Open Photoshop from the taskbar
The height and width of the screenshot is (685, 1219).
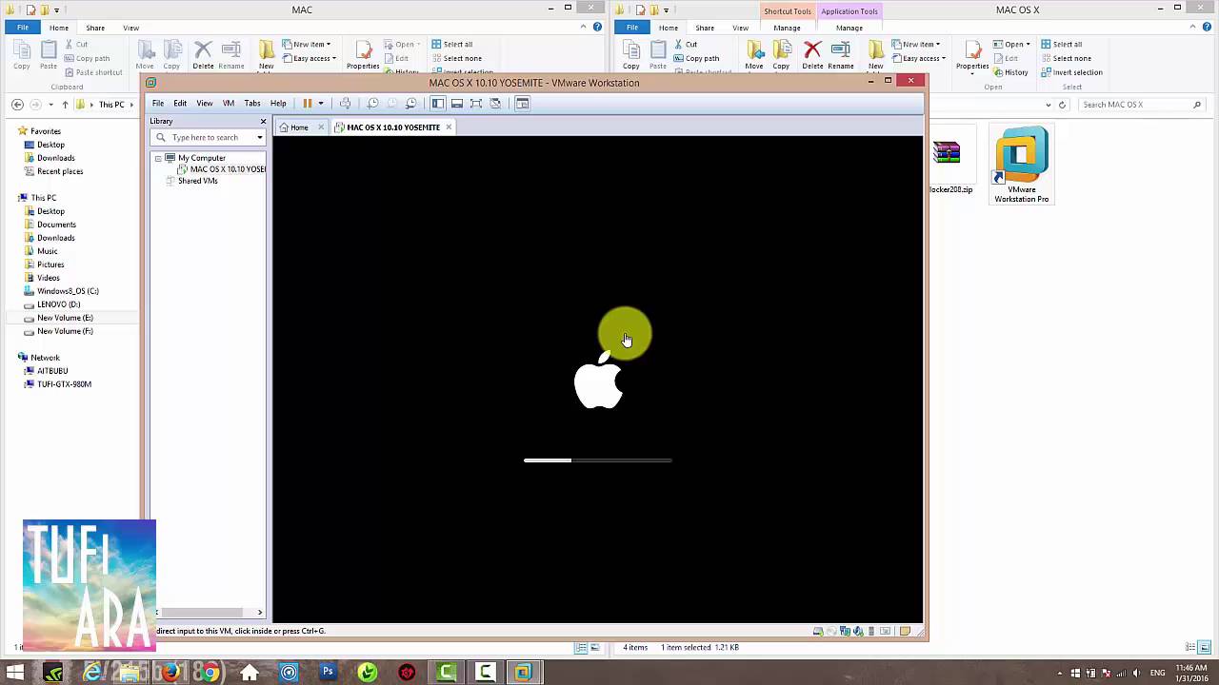328,673
